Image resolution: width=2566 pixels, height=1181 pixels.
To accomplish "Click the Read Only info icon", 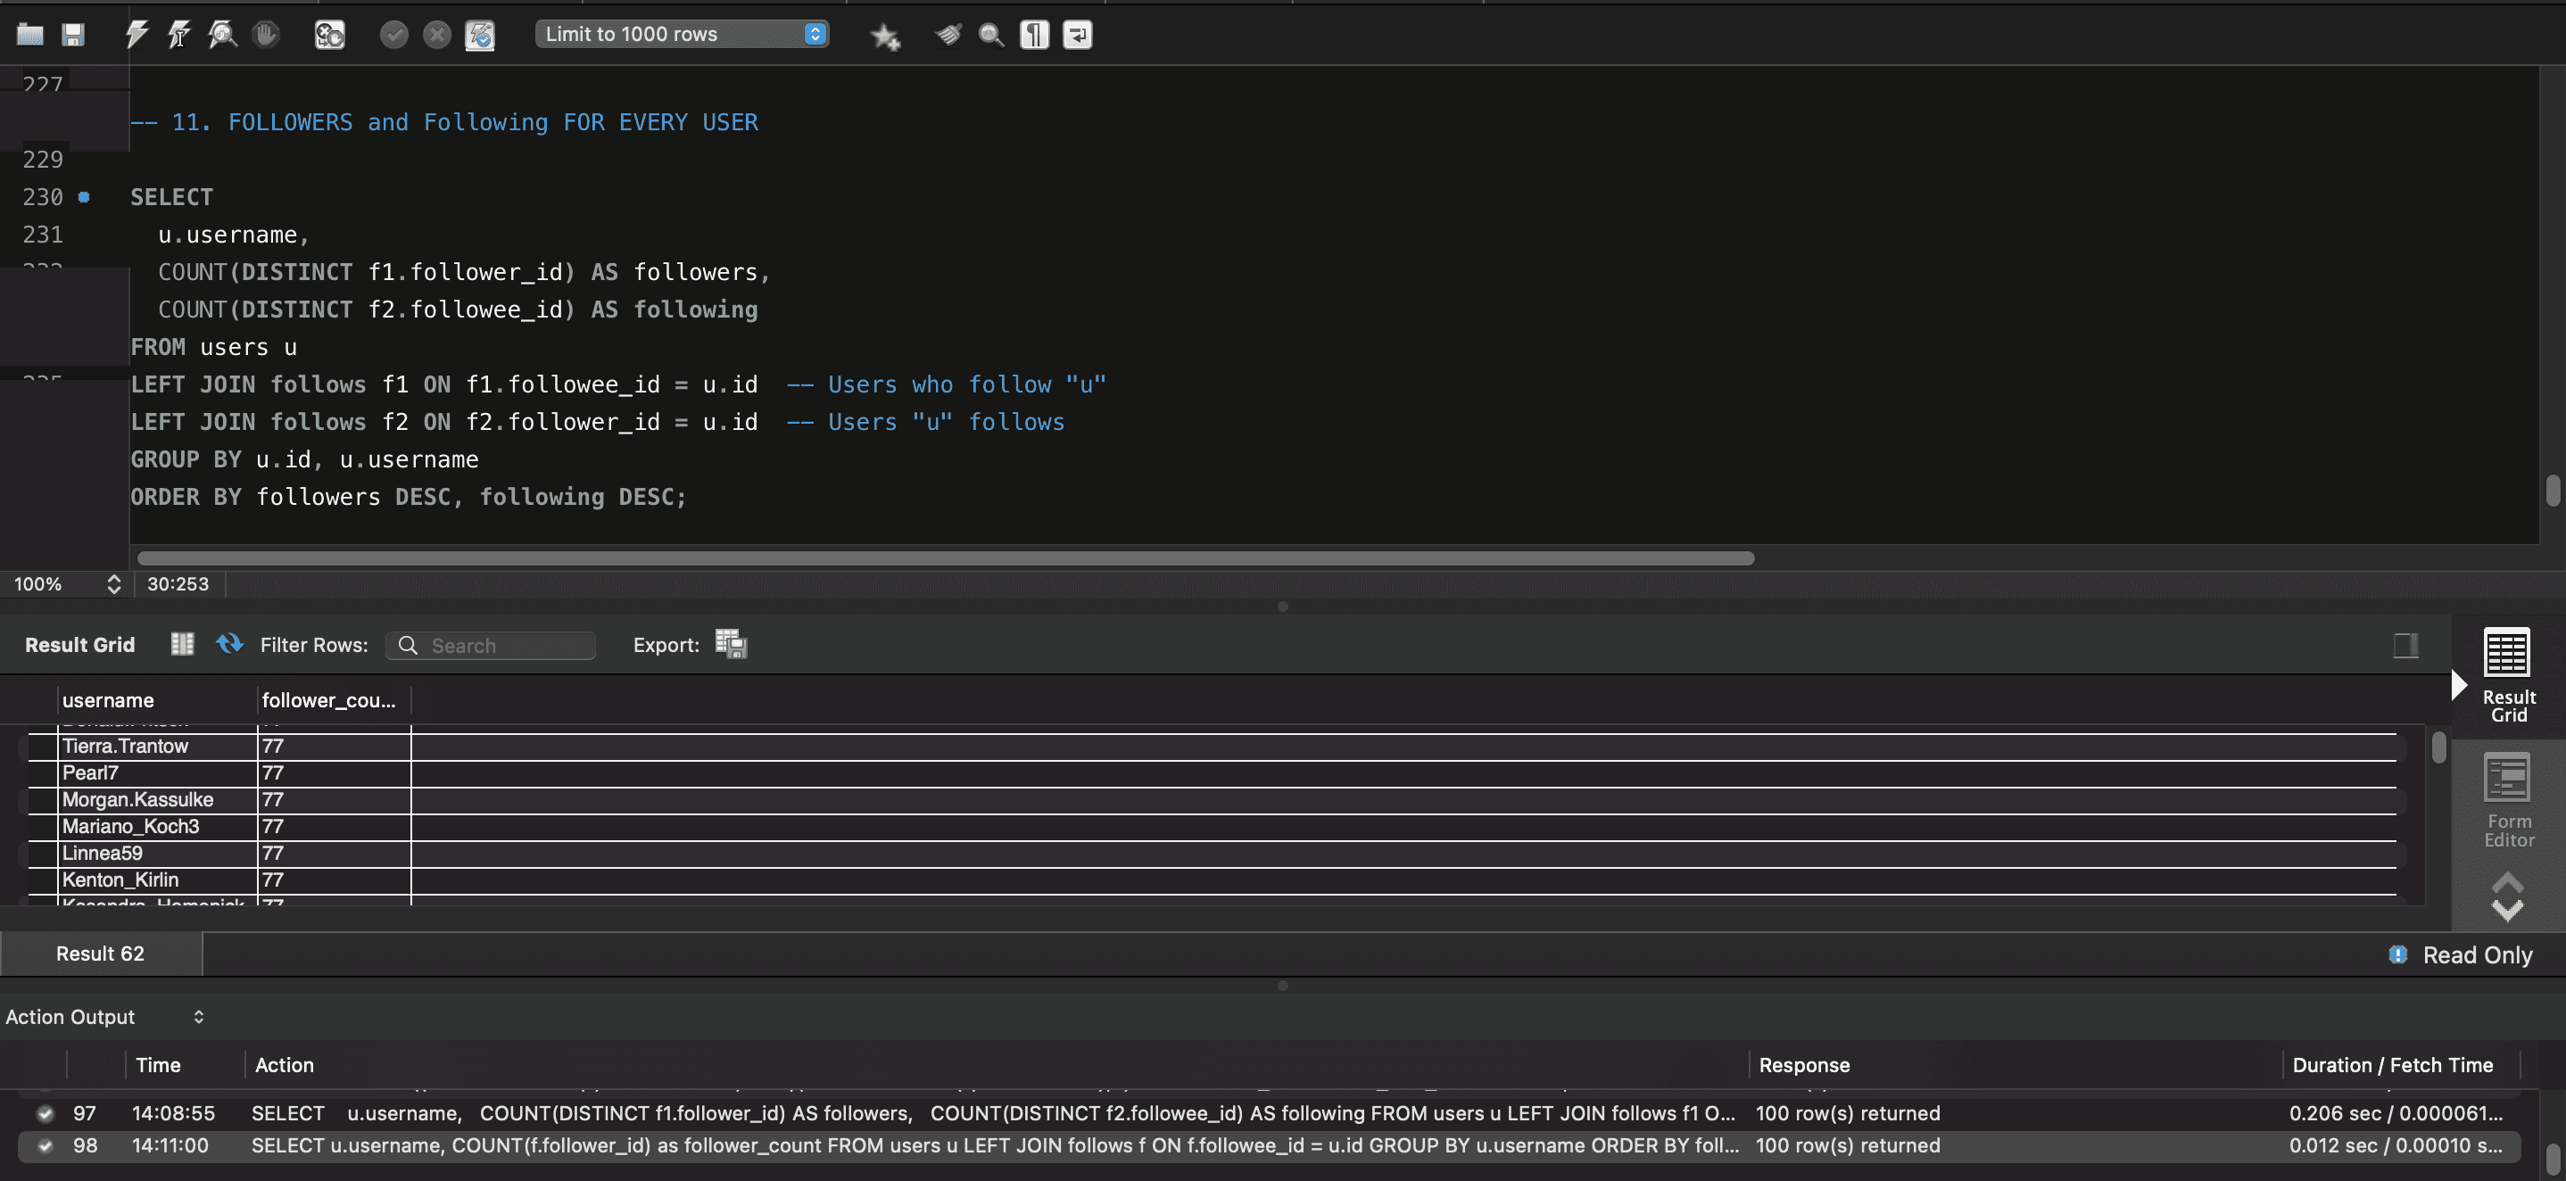I will [x=2397, y=955].
